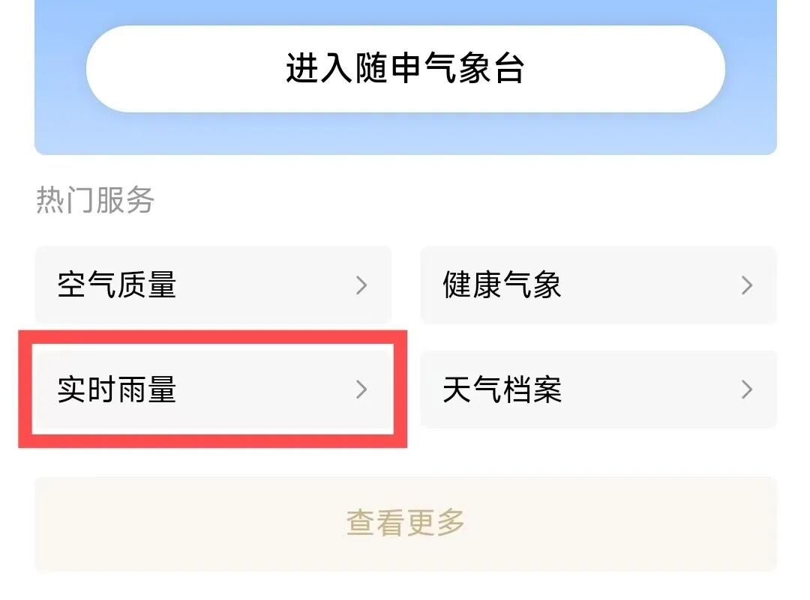Tap the 进入随申气象台 button
This screenshot has height=600, width=810.
(x=405, y=69)
